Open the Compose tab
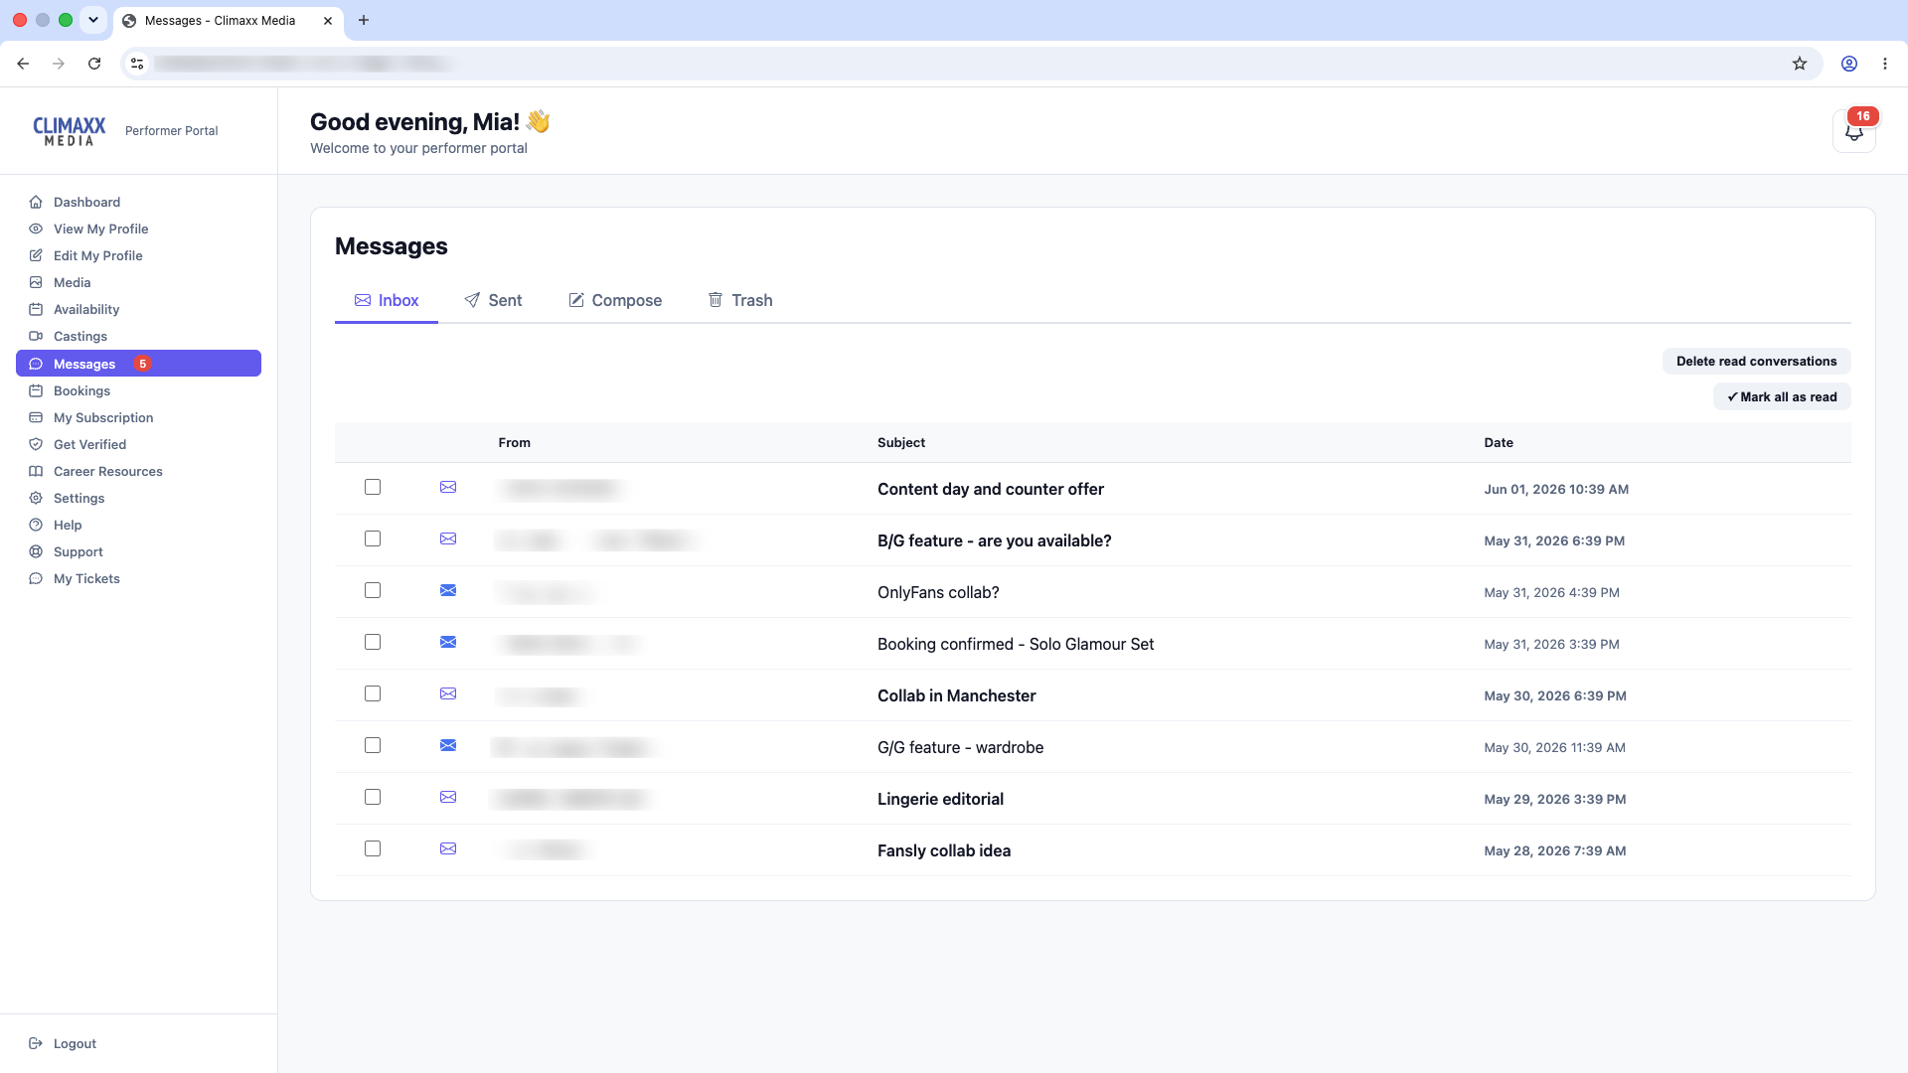The width and height of the screenshot is (1908, 1073). click(x=615, y=300)
